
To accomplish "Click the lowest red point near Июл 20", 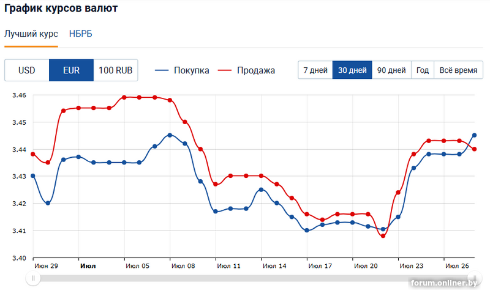I will coord(383,236).
